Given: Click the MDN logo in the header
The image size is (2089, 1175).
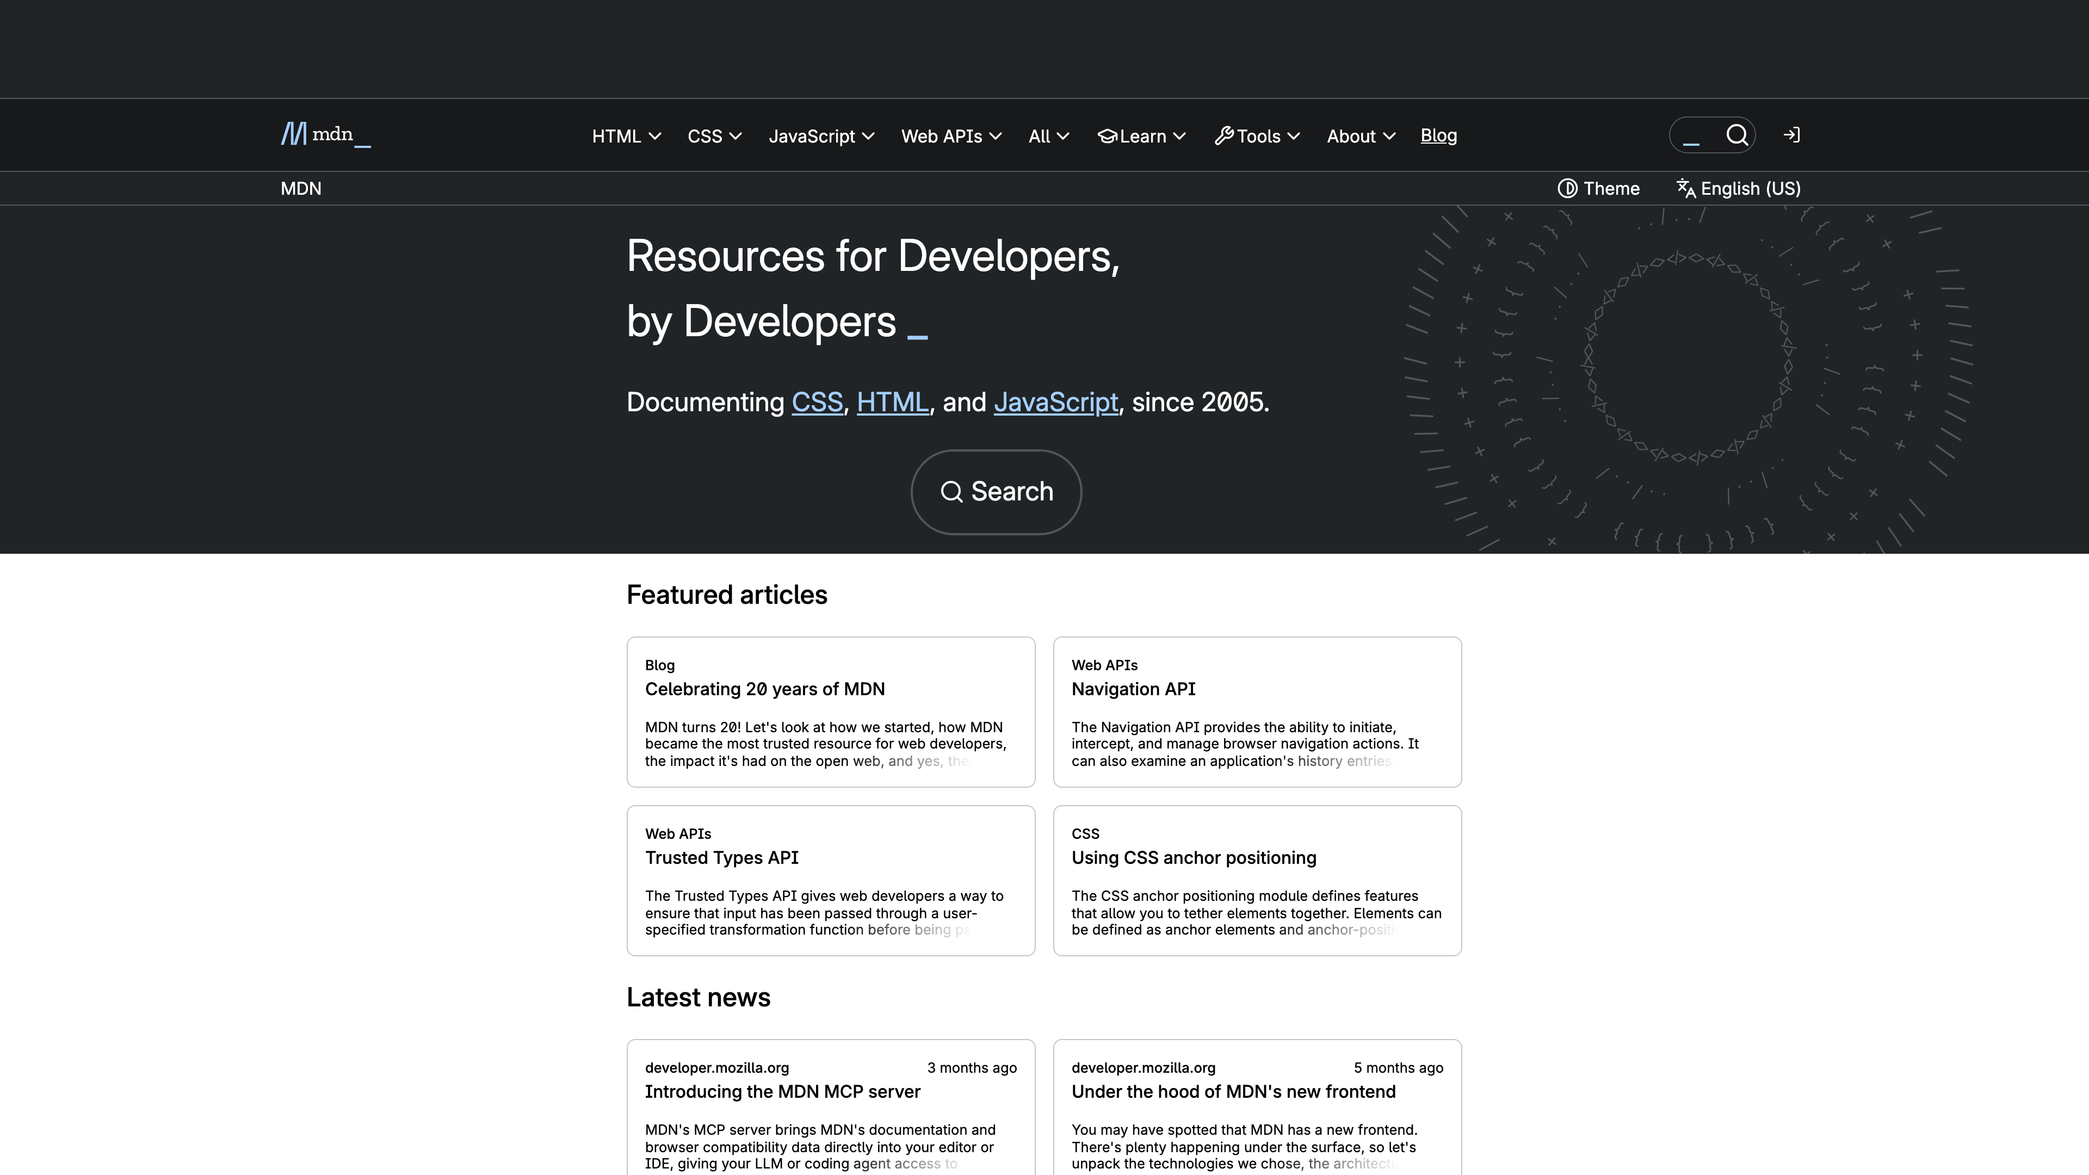Looking at the screenshot, I should [326, 134].
